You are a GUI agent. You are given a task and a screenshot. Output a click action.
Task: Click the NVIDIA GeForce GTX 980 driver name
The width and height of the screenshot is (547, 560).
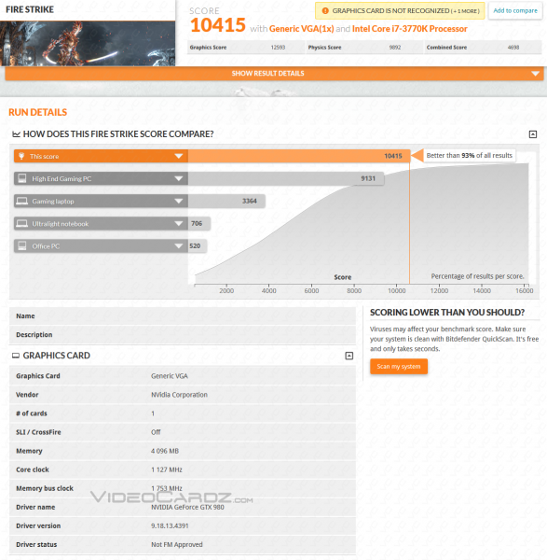coord(187,507)
